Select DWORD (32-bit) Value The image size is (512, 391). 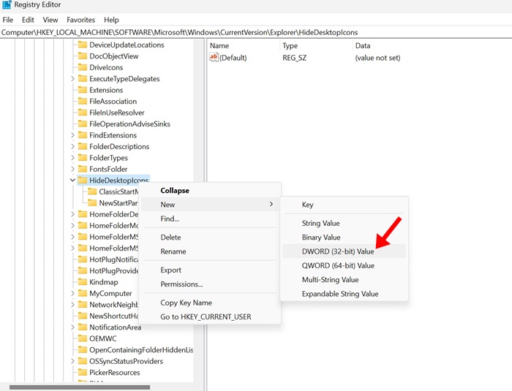(x=345, y=251)
